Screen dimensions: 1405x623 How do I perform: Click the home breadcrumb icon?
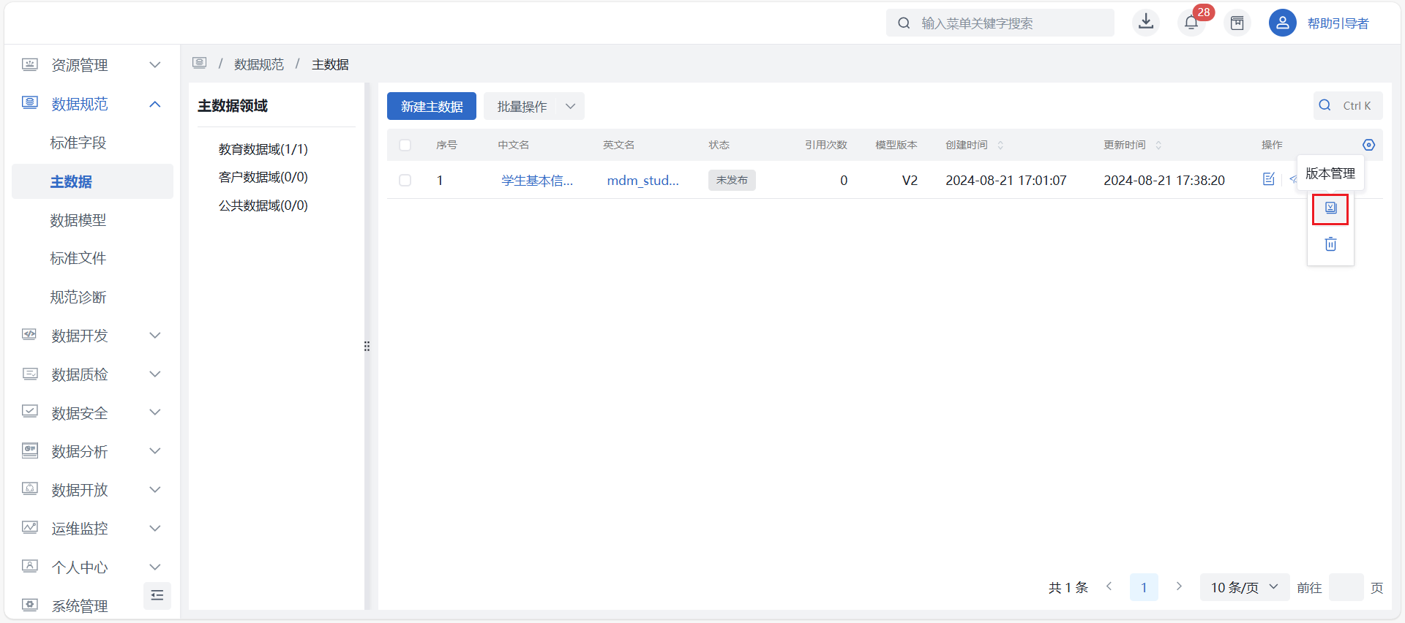[200, 64]
